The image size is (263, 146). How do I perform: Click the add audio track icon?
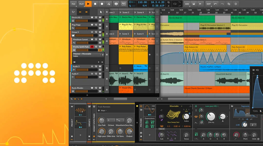click(200, 4)
